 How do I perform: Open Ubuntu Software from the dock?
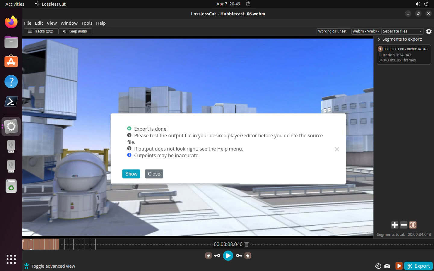[11, 62]
